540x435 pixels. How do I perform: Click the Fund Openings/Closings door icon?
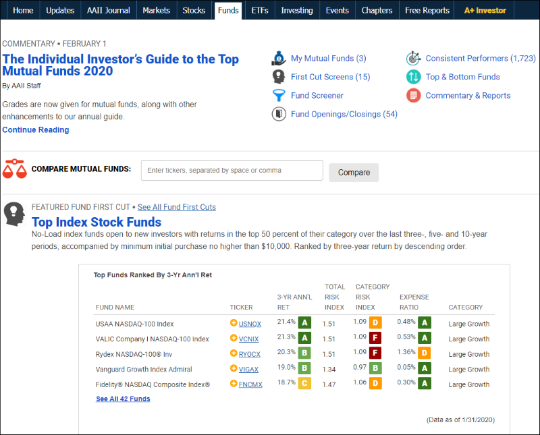279,114
